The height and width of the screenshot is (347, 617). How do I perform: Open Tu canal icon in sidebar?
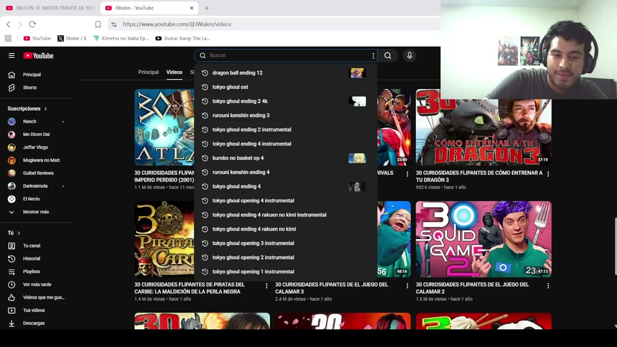point(12,246)
